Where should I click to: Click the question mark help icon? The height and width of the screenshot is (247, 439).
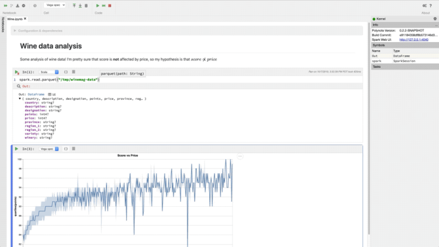(x=431, y=6)
